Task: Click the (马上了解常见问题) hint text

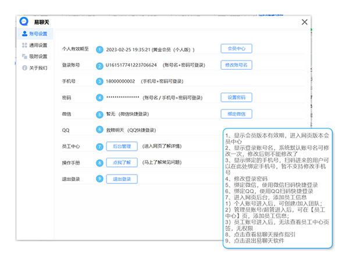Action: pyautogui.click(x=162, y=162)
